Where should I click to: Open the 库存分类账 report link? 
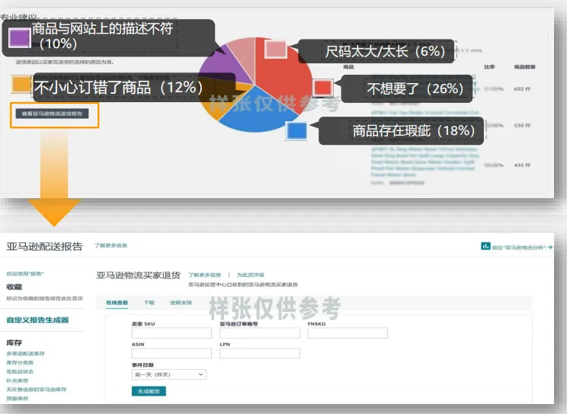[x=20, y=363]
